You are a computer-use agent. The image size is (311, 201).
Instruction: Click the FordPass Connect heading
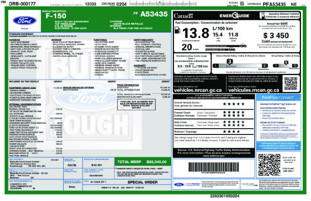pos(278,98)
